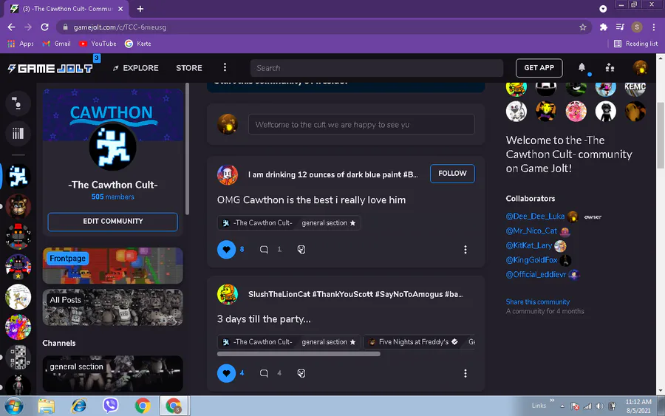Open Internet Explorer from the taskbar
The width and height of the screenshot is (665, 416).
(x=79, y=406)
